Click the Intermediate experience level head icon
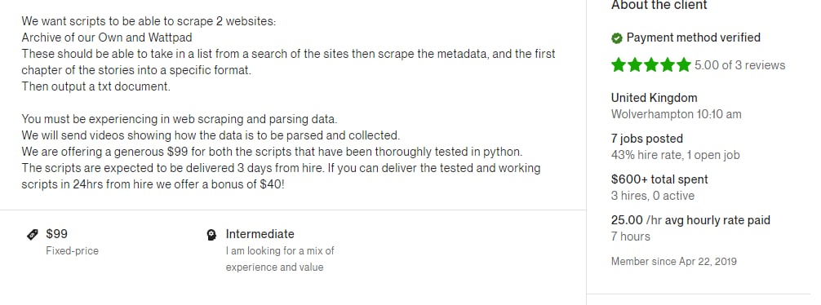This screenshot has height=305, width=821. [x=211, y=234]
